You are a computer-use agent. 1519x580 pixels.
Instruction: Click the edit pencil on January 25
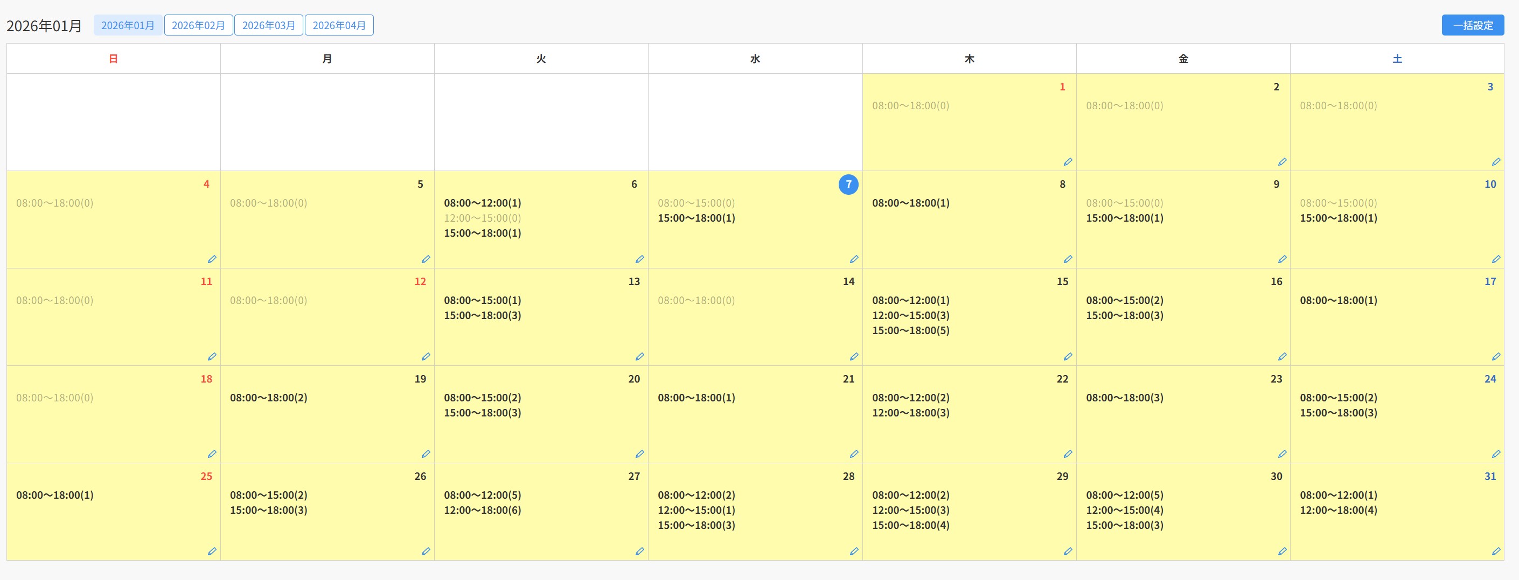(212, 551)
